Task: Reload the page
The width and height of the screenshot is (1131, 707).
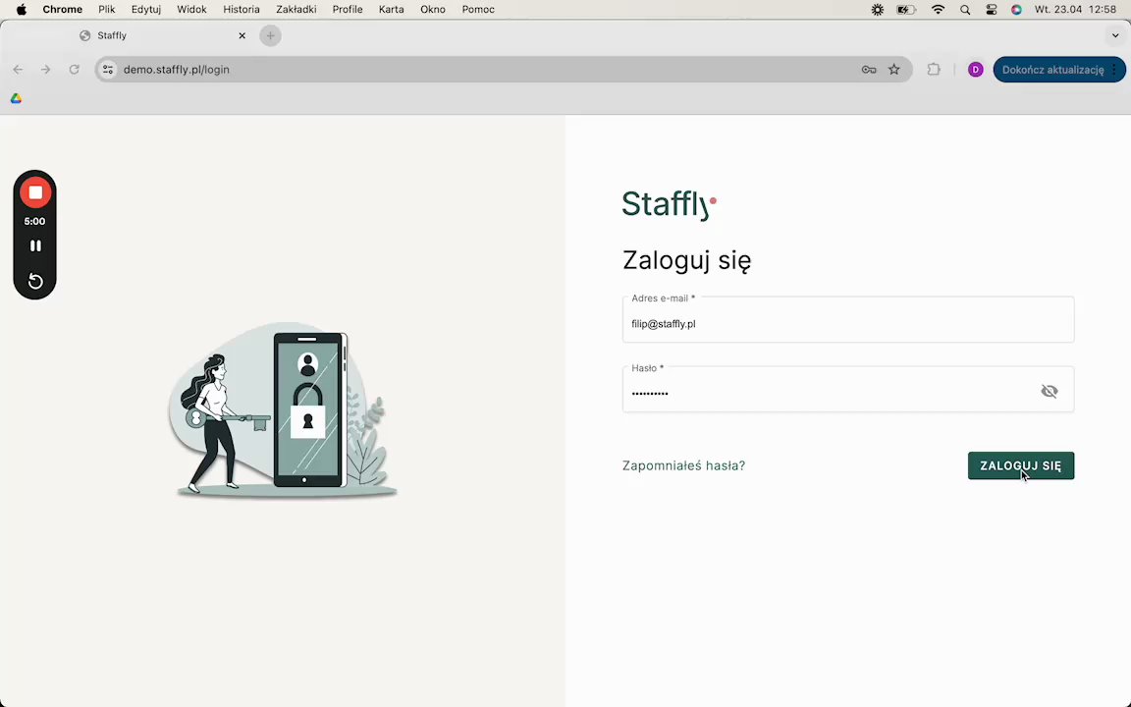Action: click(74, 70)
